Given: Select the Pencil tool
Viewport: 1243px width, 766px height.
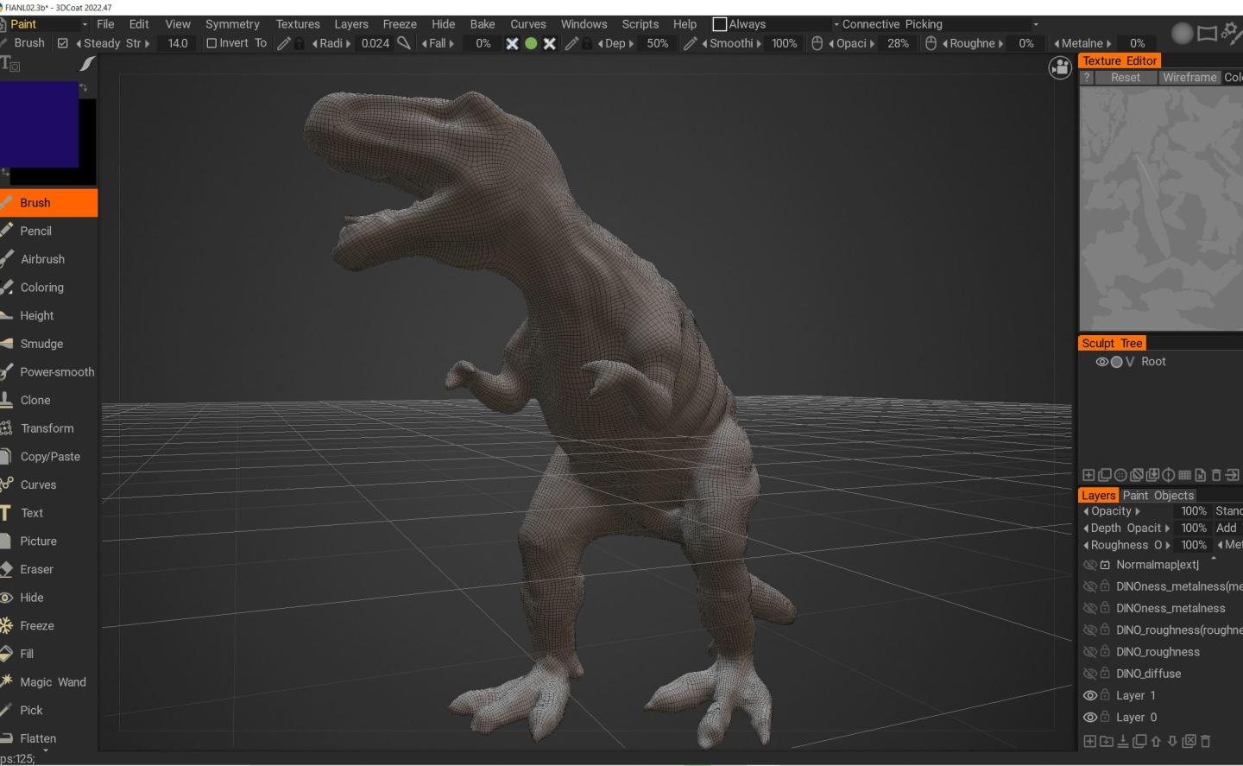Looking at the screenshot, I should [48, 231].
